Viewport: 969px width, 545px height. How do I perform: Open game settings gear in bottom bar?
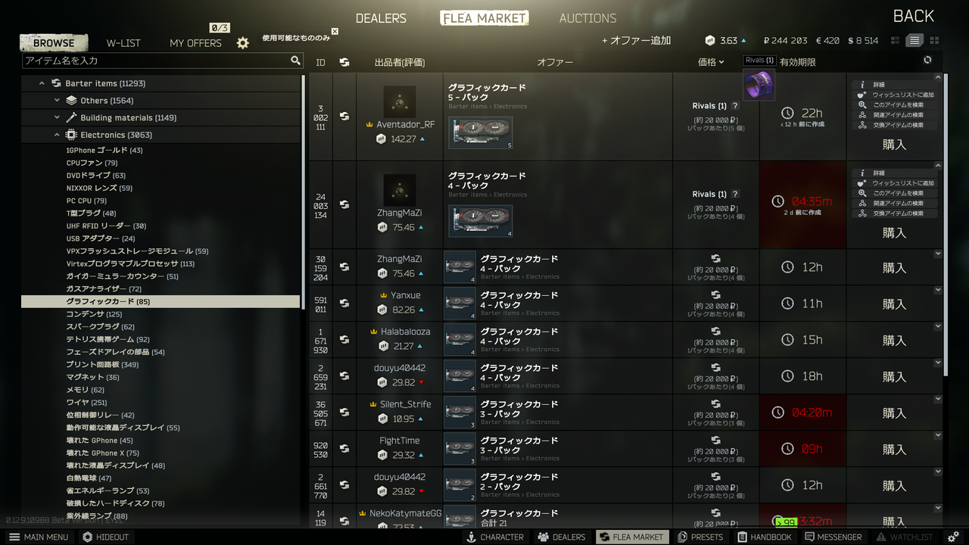point(953,537)
